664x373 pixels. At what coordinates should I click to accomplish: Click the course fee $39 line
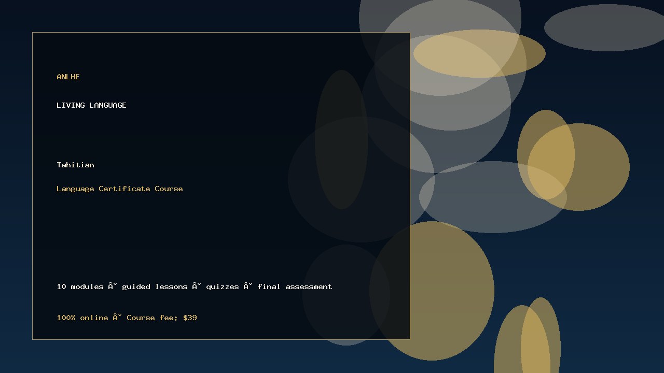click(x=127, y=318)
